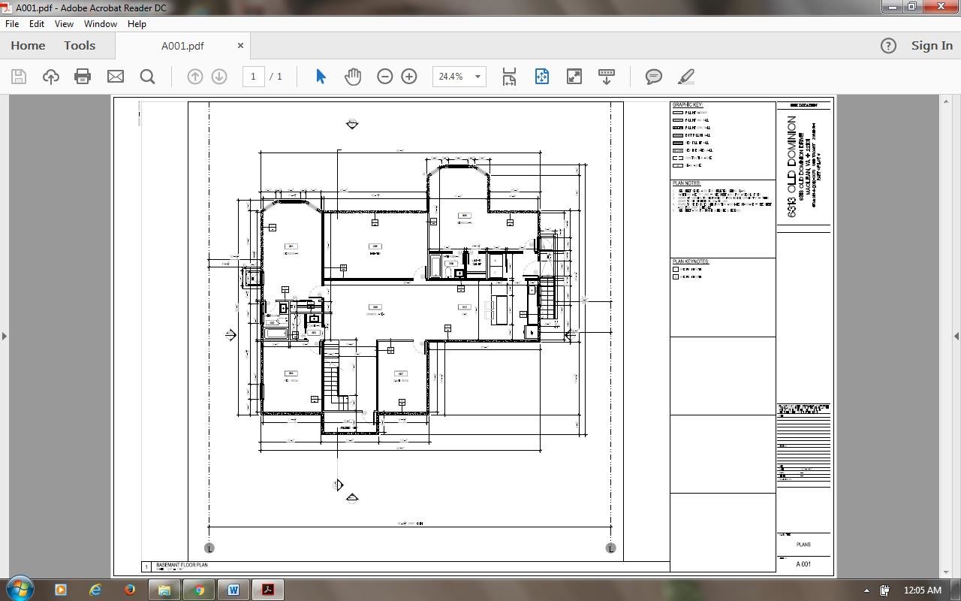Image resolution: width=961 pixels, height=601 pixels.
Task: Expand the navigation pane arrow
Action: click(x=5, y=336)
